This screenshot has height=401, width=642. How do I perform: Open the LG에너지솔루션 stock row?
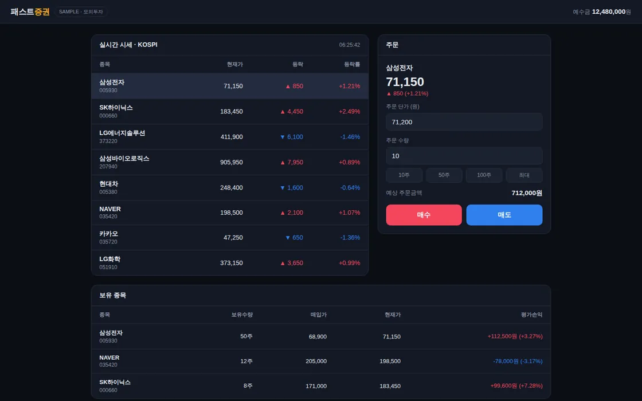[x=230, y=137]
